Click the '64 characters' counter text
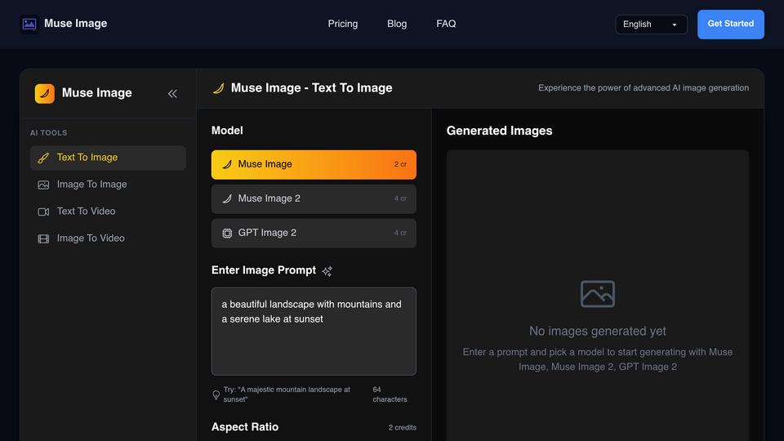 click(390, 394)
